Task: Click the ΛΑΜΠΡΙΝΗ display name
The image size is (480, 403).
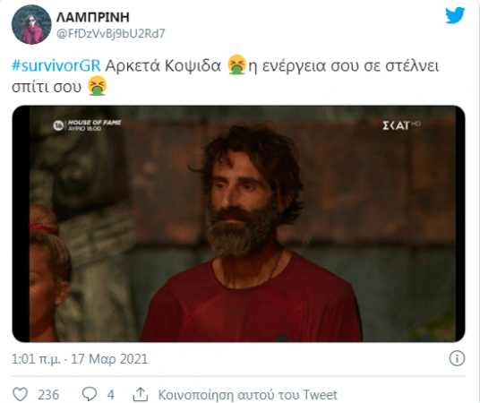Action: [x=93, y=17]
